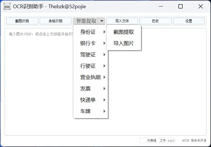This screenshot has width=211, height=147.
Task: Click the result text area with placeholder
Action: click(106, 82)
